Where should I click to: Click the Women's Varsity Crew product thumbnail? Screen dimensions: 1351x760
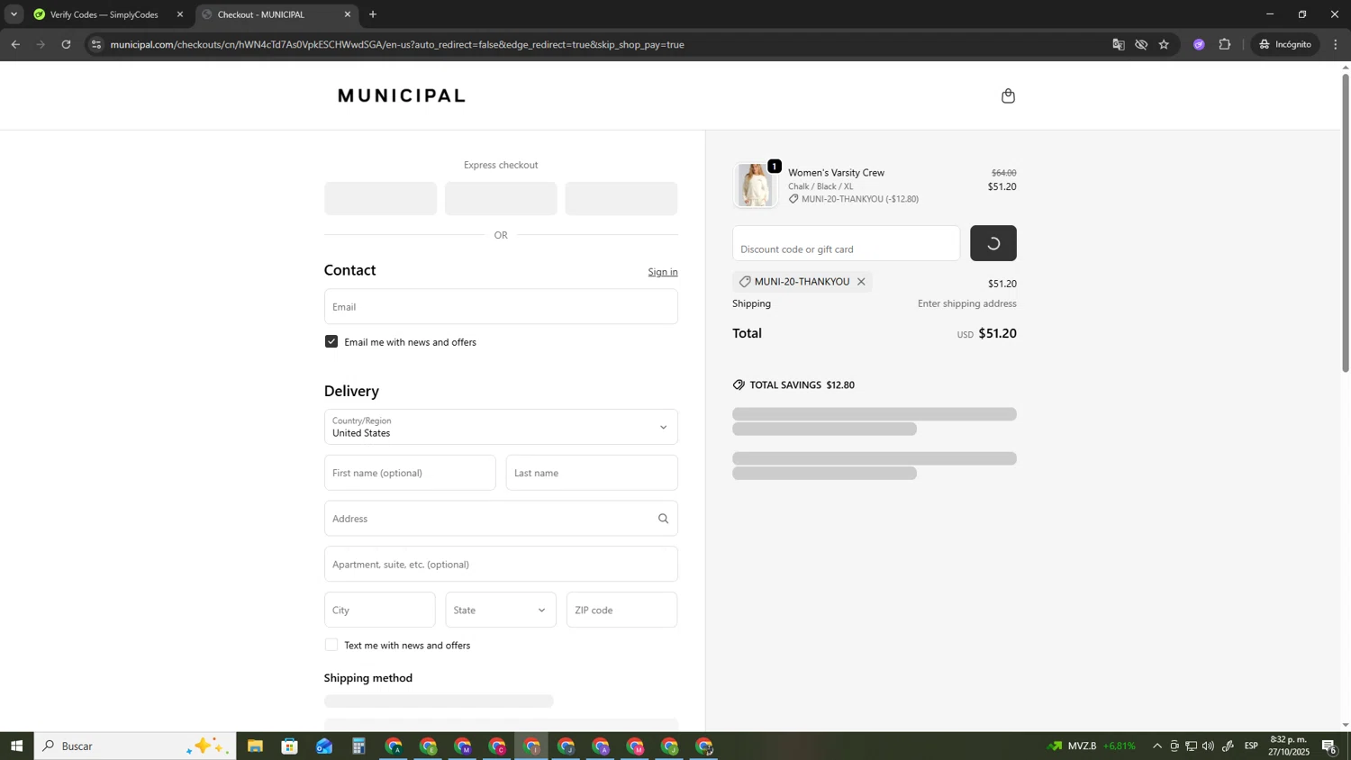point(756,185)
